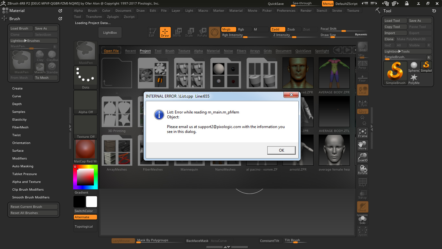Toggle Zadd sculpting mode

click(277, 29)
